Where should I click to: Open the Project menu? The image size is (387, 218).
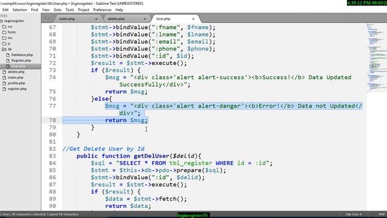pyautogui.click(x=83, y=10)
